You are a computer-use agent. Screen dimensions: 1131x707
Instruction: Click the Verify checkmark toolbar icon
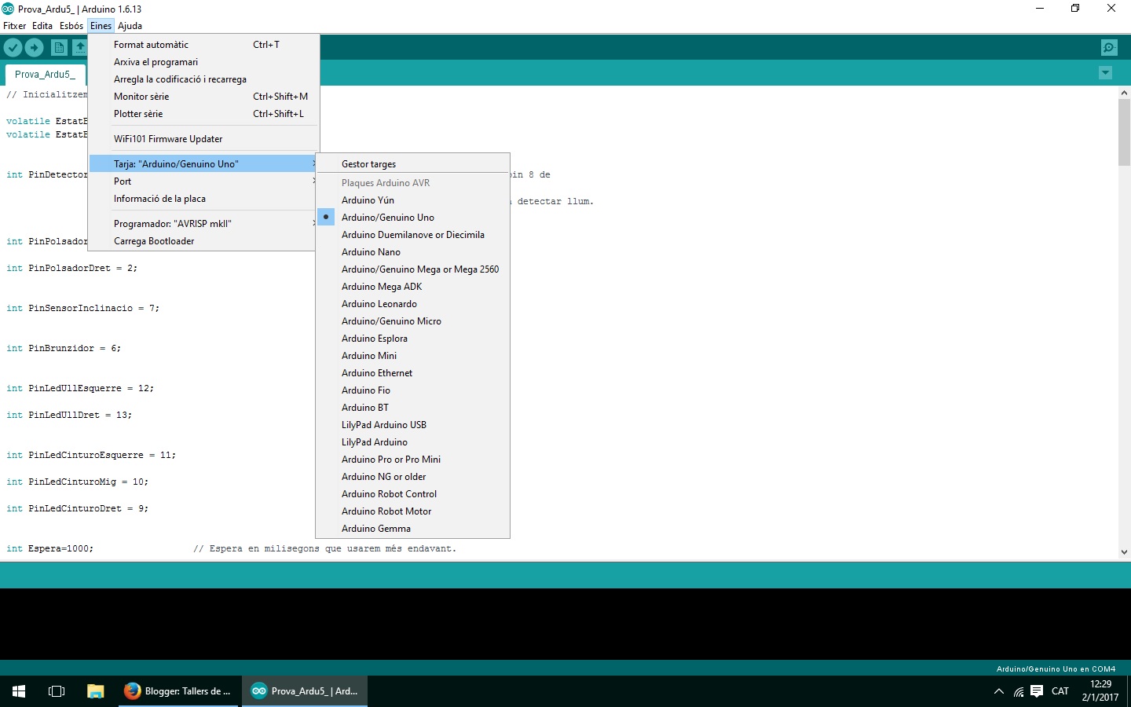13,48
